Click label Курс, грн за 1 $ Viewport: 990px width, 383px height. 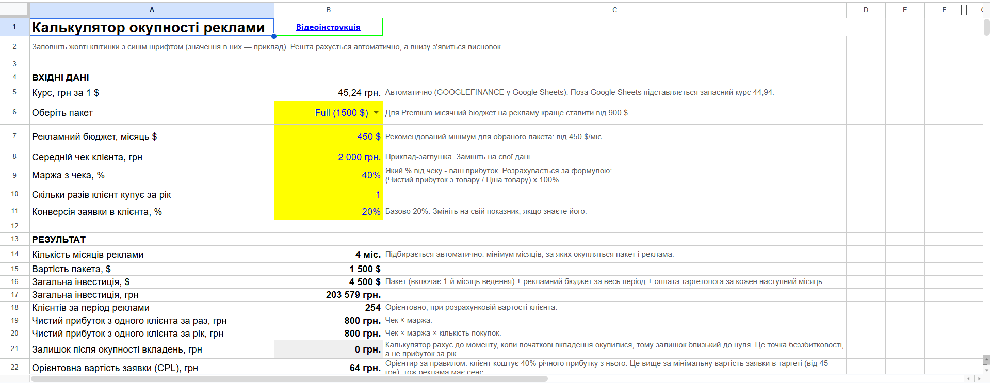tap(66, 93)
